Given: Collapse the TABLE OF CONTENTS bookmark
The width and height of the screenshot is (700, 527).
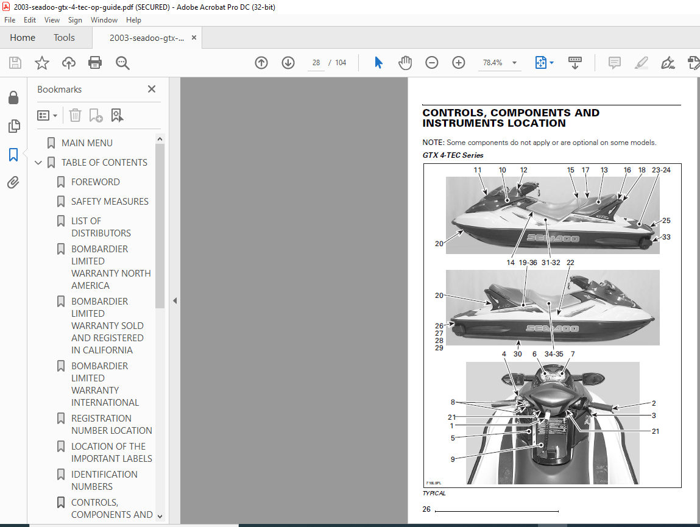Looking at the screenshot, I should tap(38, 163).
